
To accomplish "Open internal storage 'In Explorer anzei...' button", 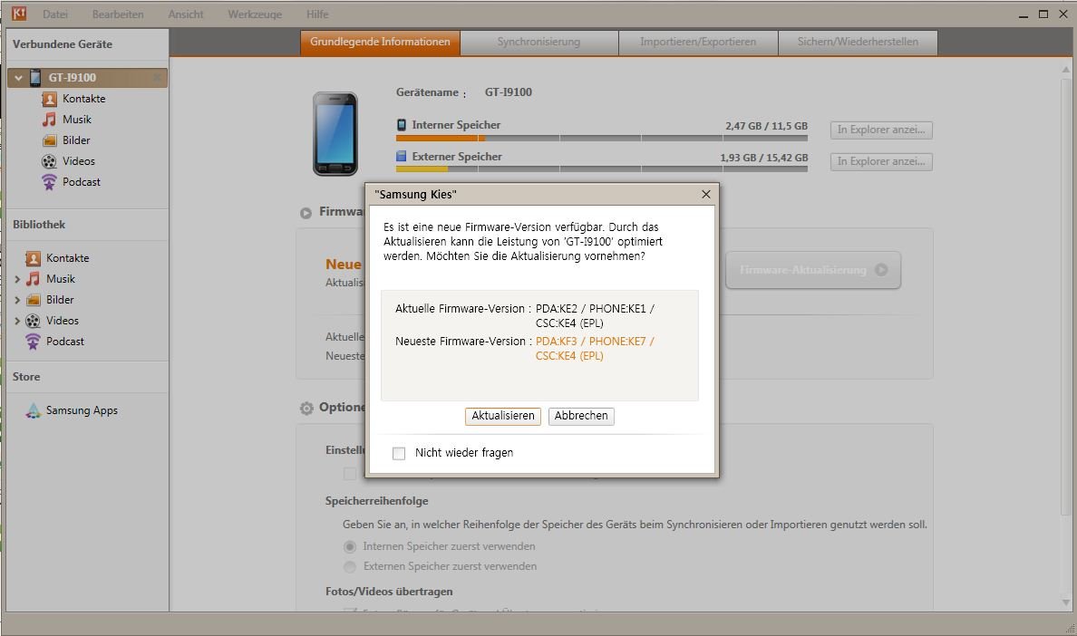I will [881, 130].
